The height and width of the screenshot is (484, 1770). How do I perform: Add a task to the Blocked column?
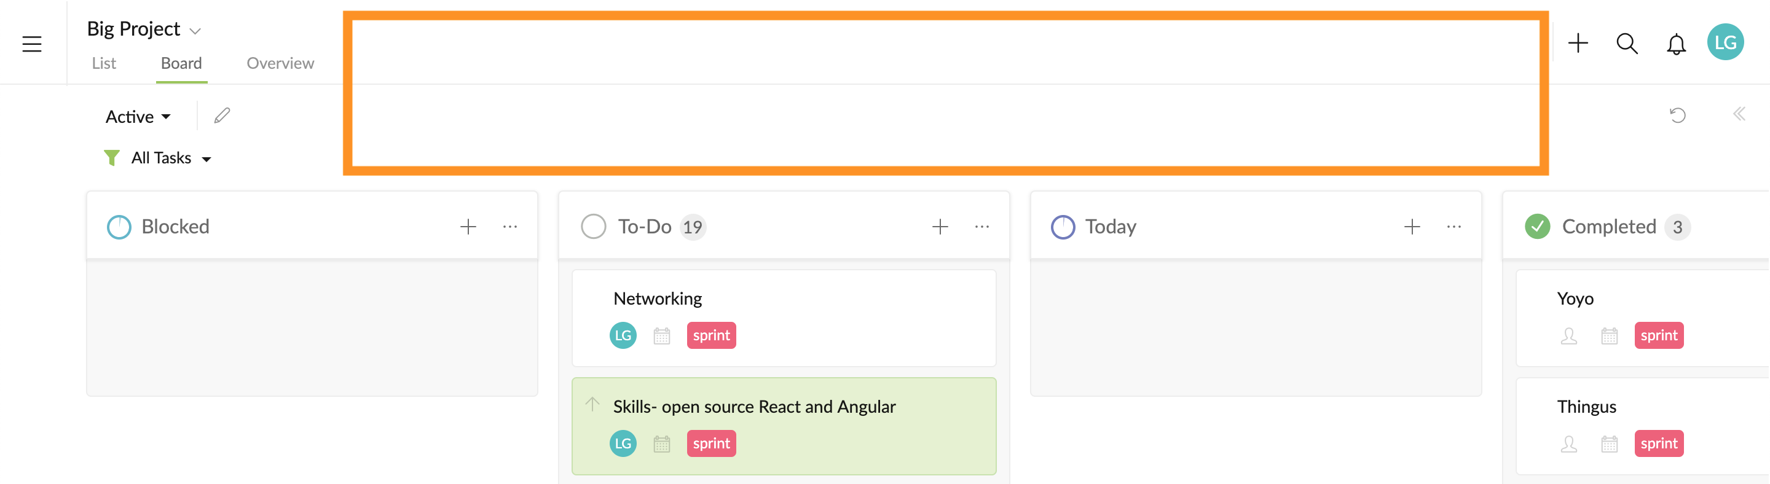pyautogui.click(x=468, y=227)
